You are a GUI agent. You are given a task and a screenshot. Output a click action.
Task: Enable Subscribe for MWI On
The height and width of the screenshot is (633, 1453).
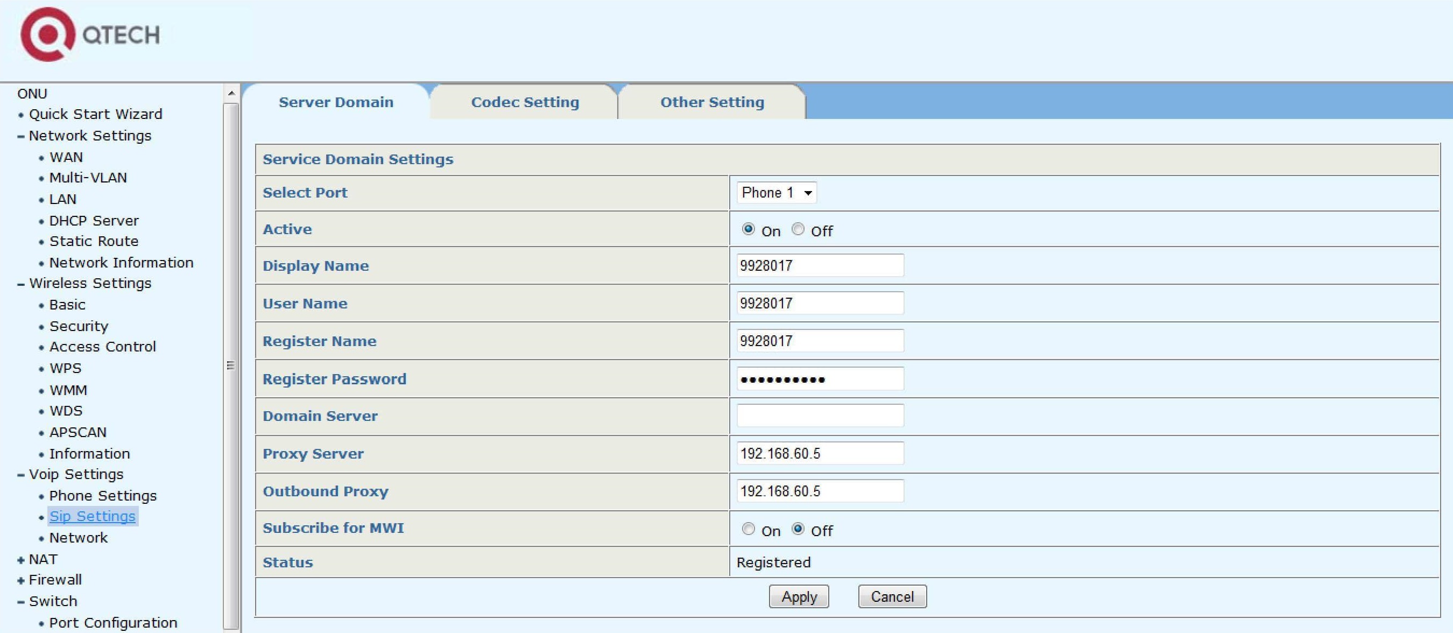click(748, 529)
